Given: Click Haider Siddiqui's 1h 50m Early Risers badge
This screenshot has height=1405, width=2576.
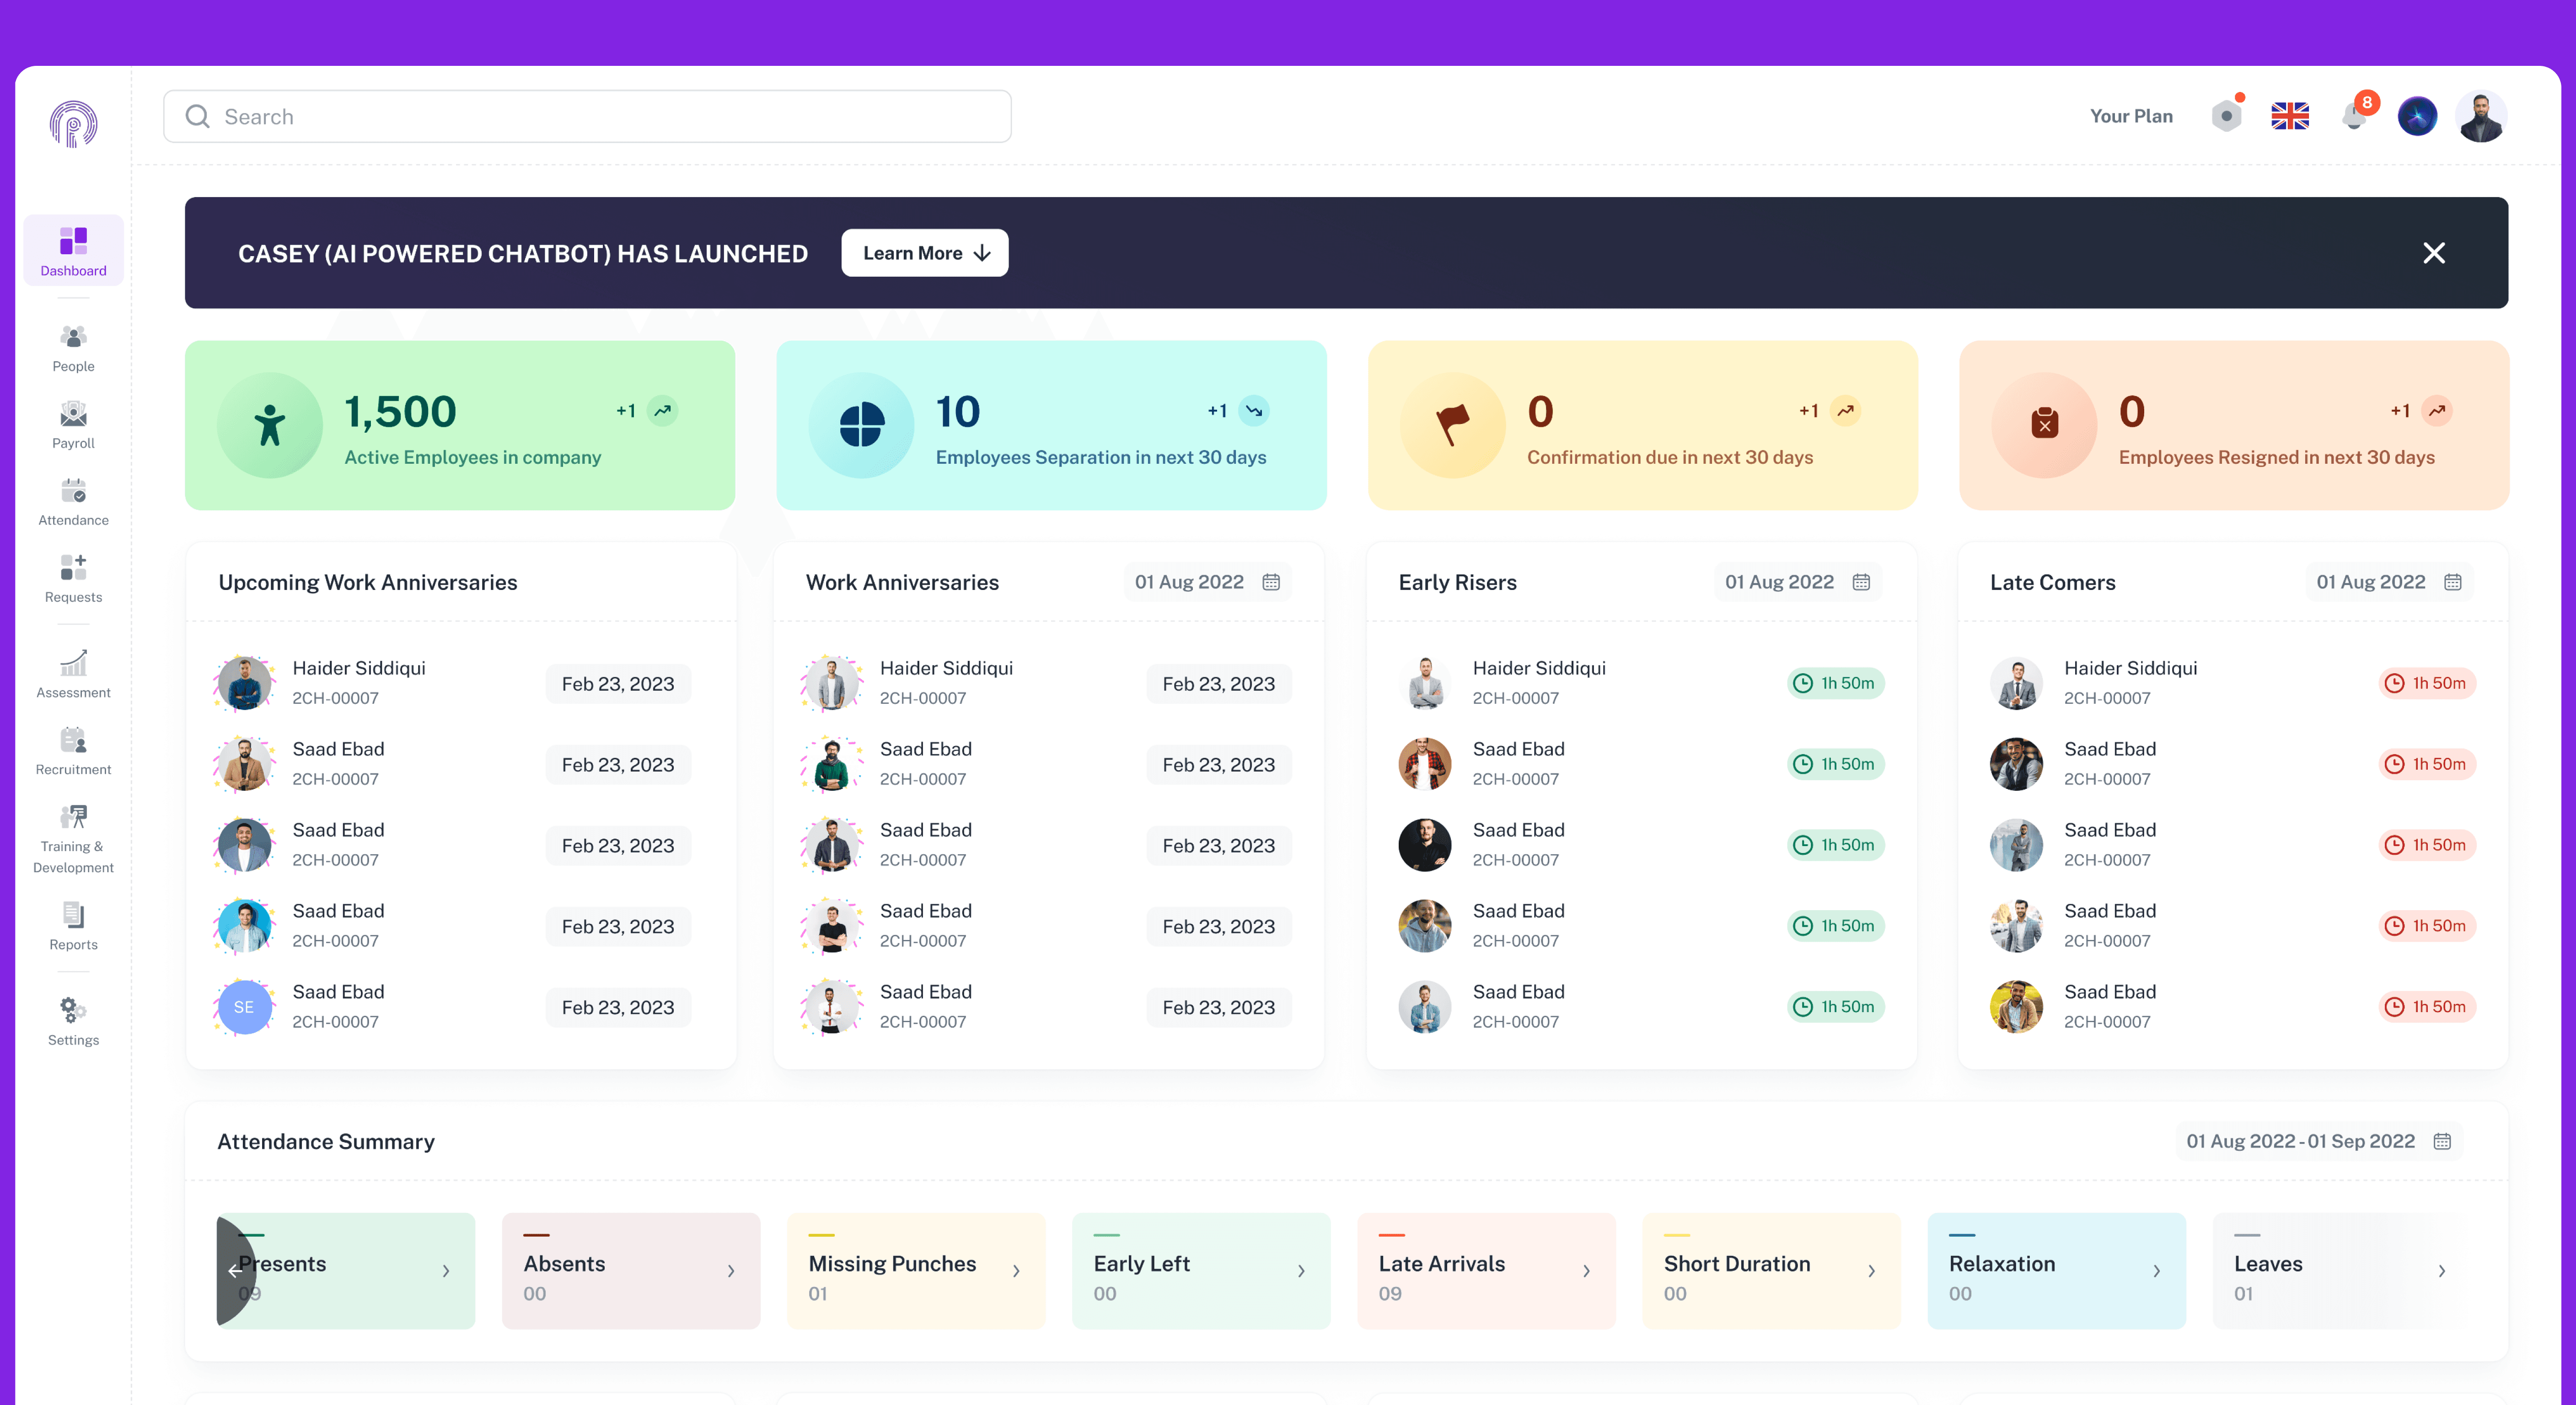Looking at the screenshot, I should (1835, 683).
